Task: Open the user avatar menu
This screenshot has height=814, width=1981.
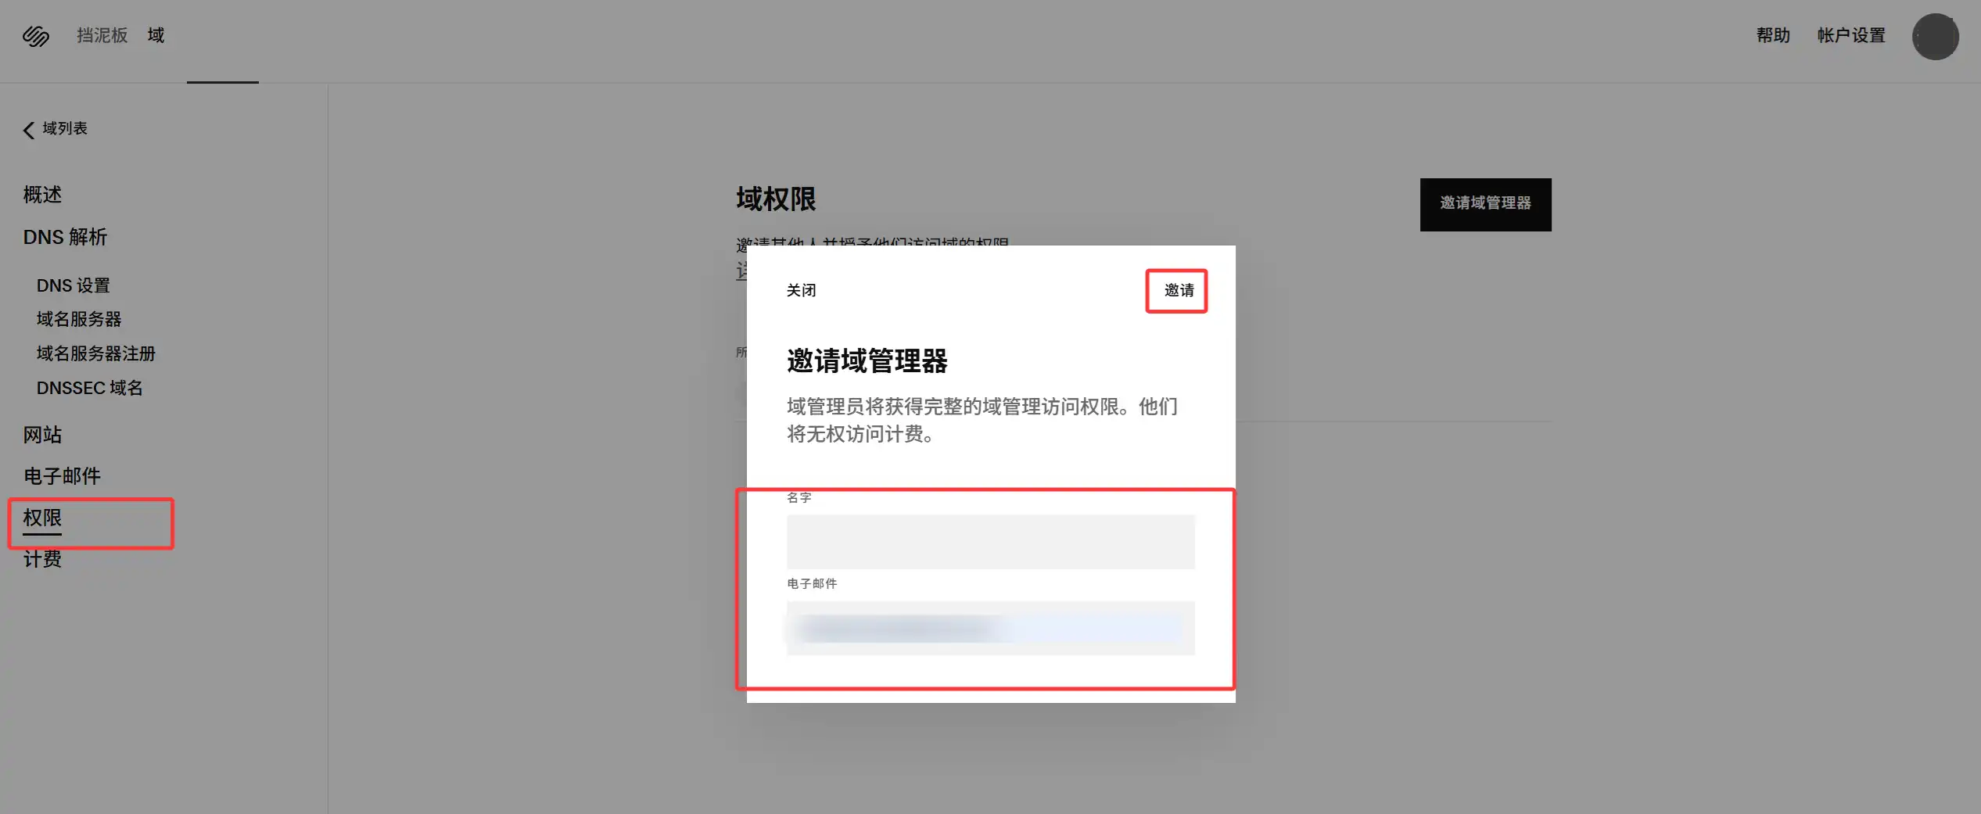Action: point(1935,36)
